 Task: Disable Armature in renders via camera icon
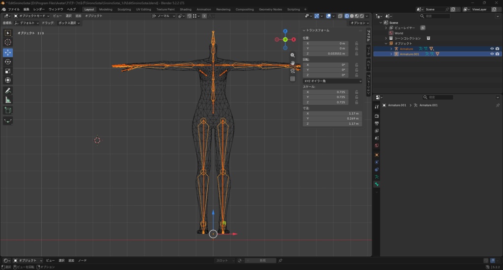click(497, 49)
